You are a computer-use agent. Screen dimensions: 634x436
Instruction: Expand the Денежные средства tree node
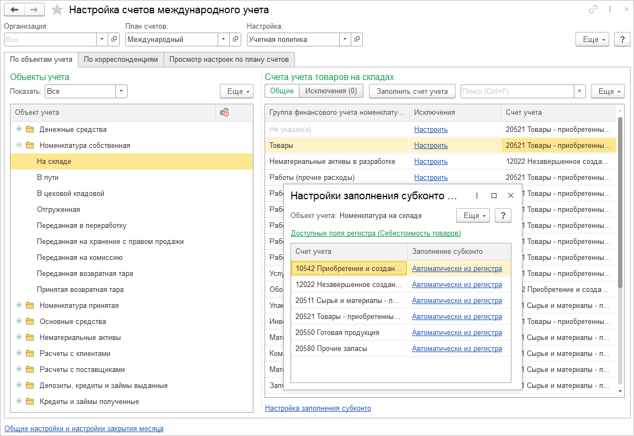coord(19,130)
